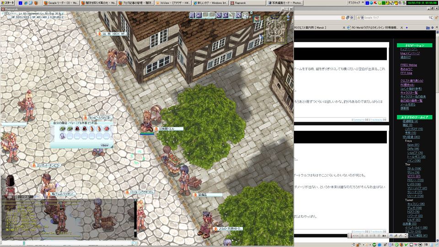Click eighth skill icon in hotkey bar
This screenshot has height=247, width=439.
(239, 15)
